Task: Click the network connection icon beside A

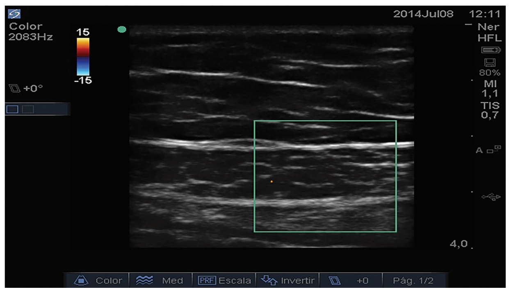Action: point(495,150)
